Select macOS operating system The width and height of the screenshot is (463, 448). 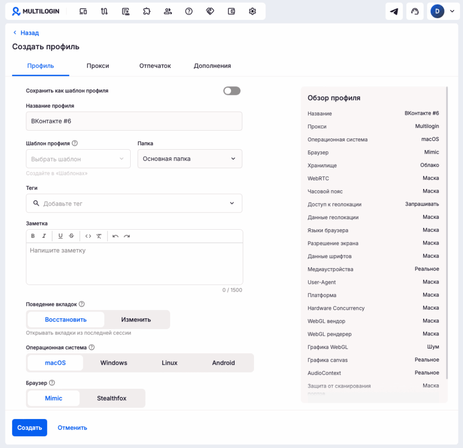pyautogui.click(x=55, y=363)
